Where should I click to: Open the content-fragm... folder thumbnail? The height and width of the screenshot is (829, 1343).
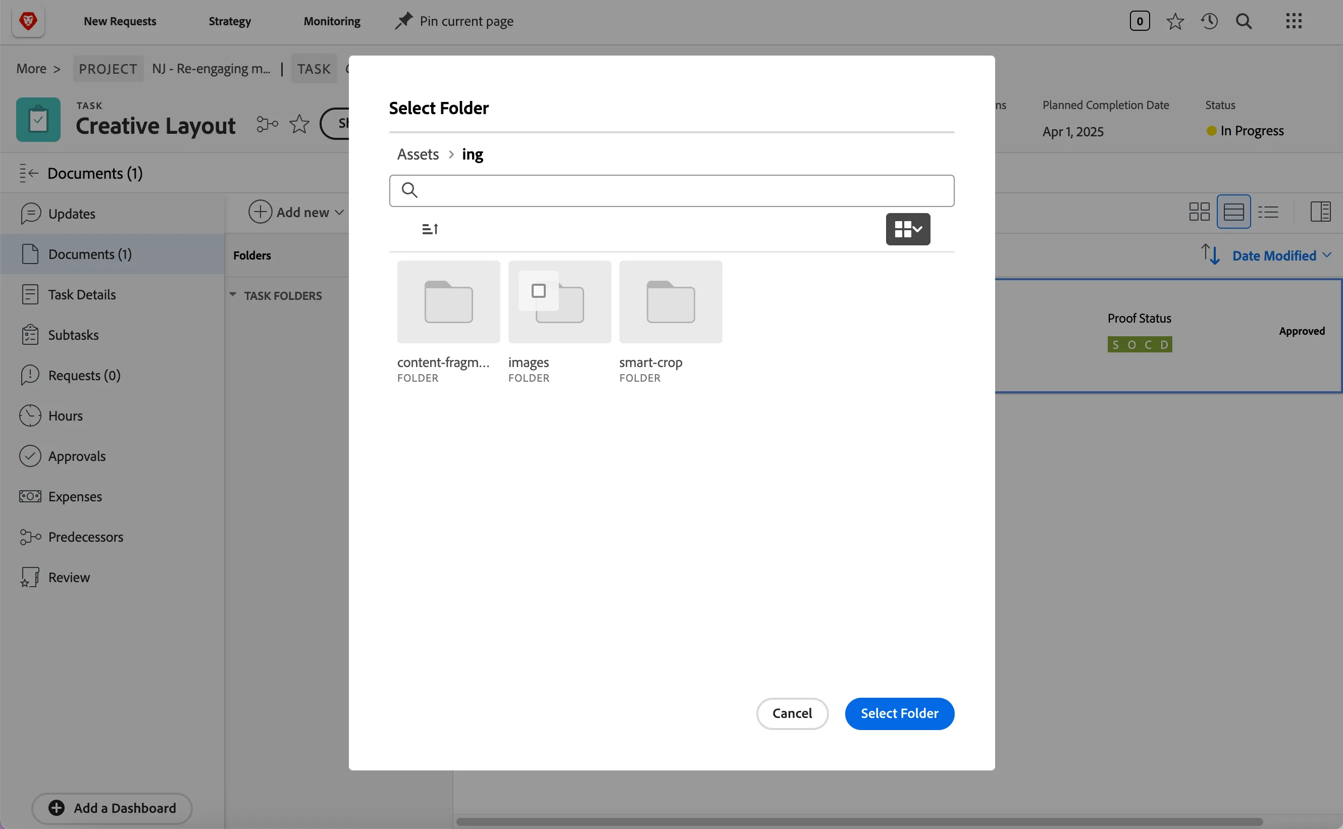click(x=448, y=302)
